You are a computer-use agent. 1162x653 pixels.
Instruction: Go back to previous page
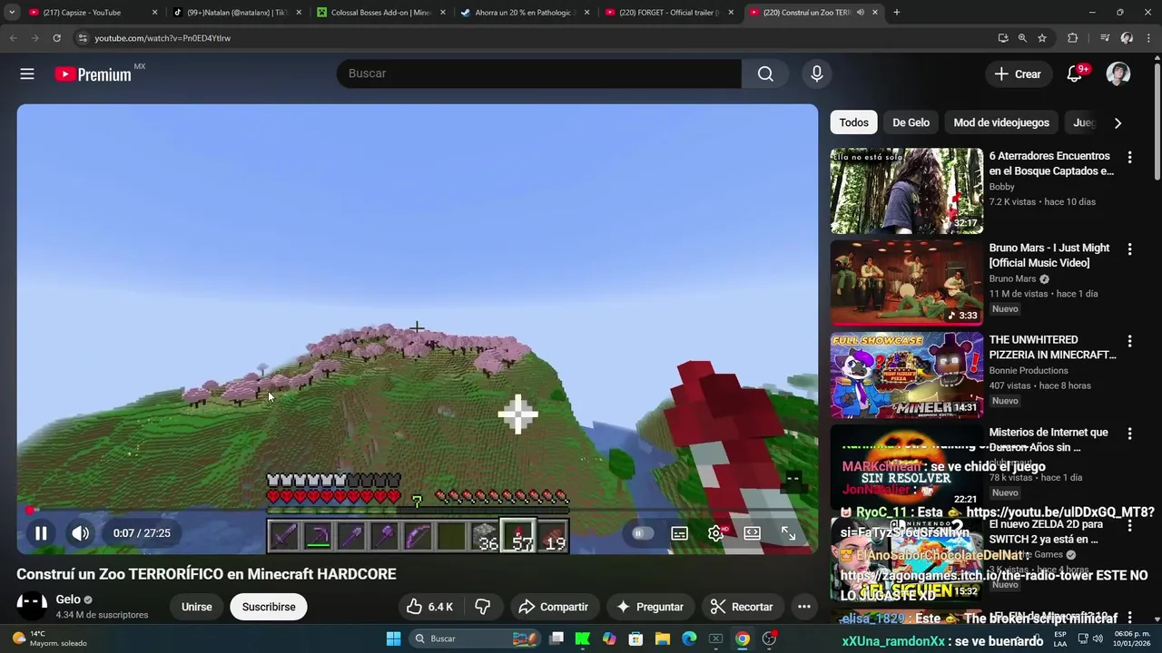click(13, 38)
